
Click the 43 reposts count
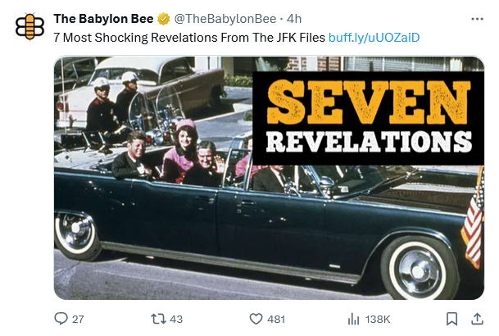[176, 319]
